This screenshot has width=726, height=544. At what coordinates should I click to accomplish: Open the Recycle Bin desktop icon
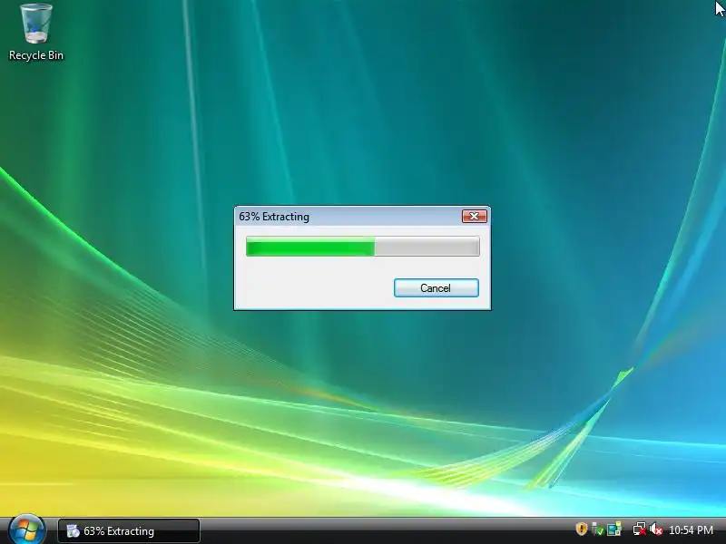[36, 33]
